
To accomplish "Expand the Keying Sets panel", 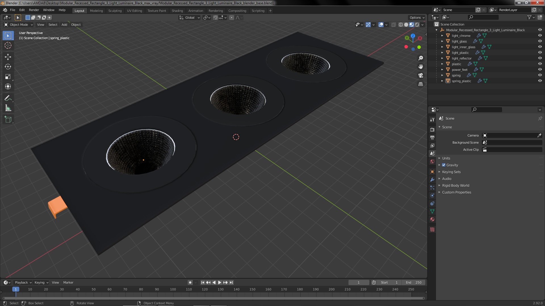I will pyautogui.click(x=451, y=172).
